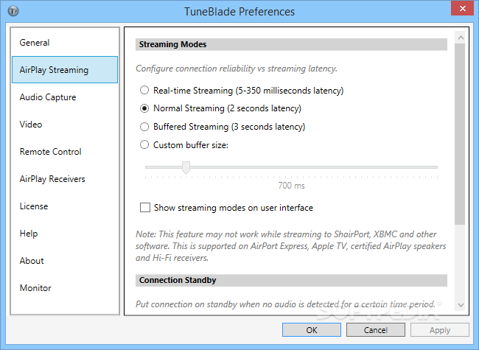The height and width of the screenshot is (350, 479).
Task: Go to Audio Capture settings
Action: (x=65, y=97)
